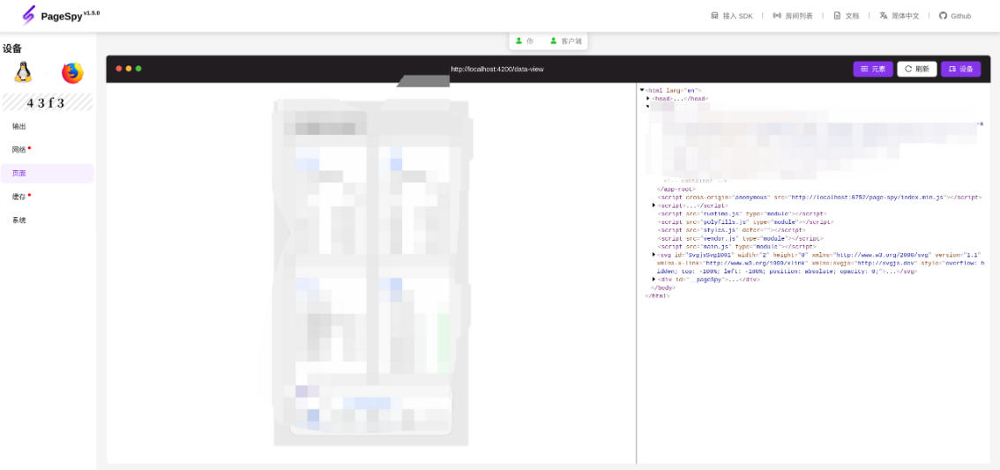Viewport: 1000px width, 470px height.
Task: Click the PageSpy title text
Action: pos(62,18)
